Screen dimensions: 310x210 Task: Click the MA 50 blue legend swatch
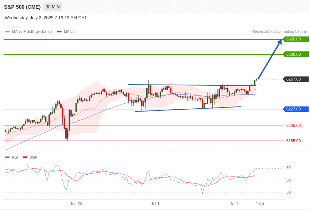coord(59,32)
